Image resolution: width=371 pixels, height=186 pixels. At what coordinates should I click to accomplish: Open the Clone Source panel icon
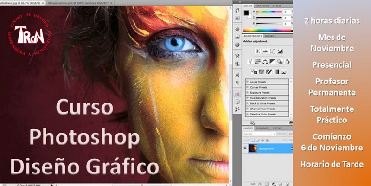(237, 64)
